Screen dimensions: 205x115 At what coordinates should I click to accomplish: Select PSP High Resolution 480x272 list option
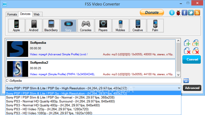[x=93, y=93]
